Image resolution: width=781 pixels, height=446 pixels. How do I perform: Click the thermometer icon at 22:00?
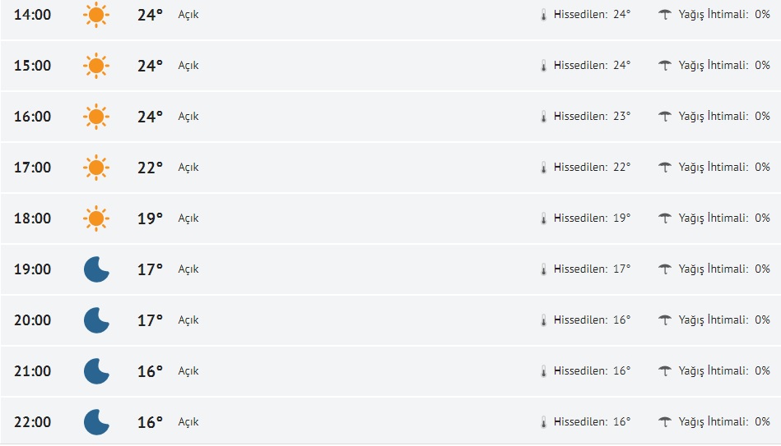pyautogui.click(x=543, y=422)
